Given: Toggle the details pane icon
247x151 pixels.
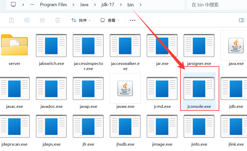Looking at the screenshot, I should pos(242,20).
